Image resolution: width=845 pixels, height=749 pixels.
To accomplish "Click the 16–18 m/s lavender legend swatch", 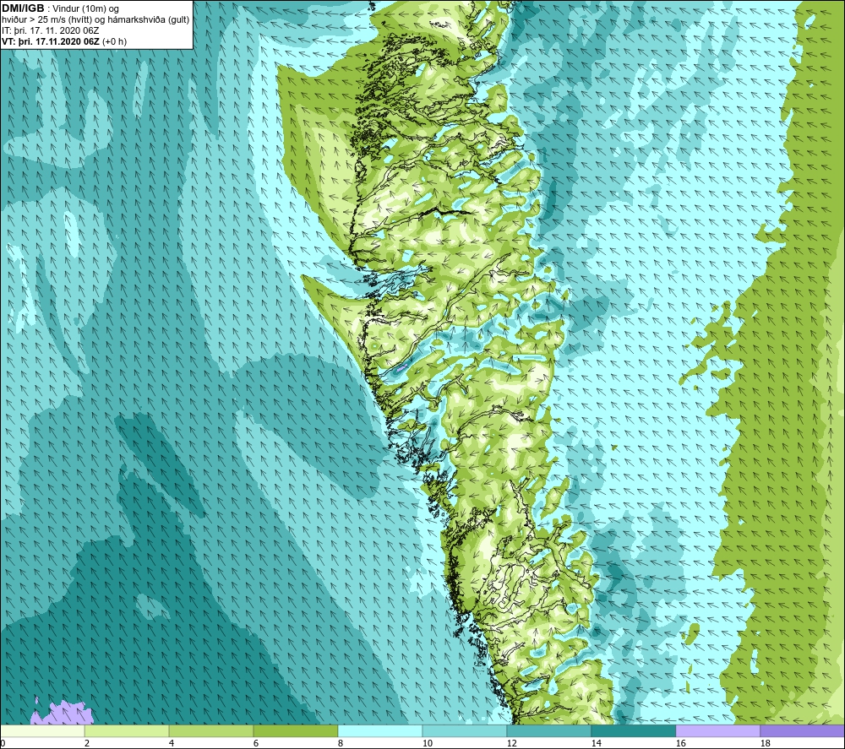I will click(x=717, y=730).
